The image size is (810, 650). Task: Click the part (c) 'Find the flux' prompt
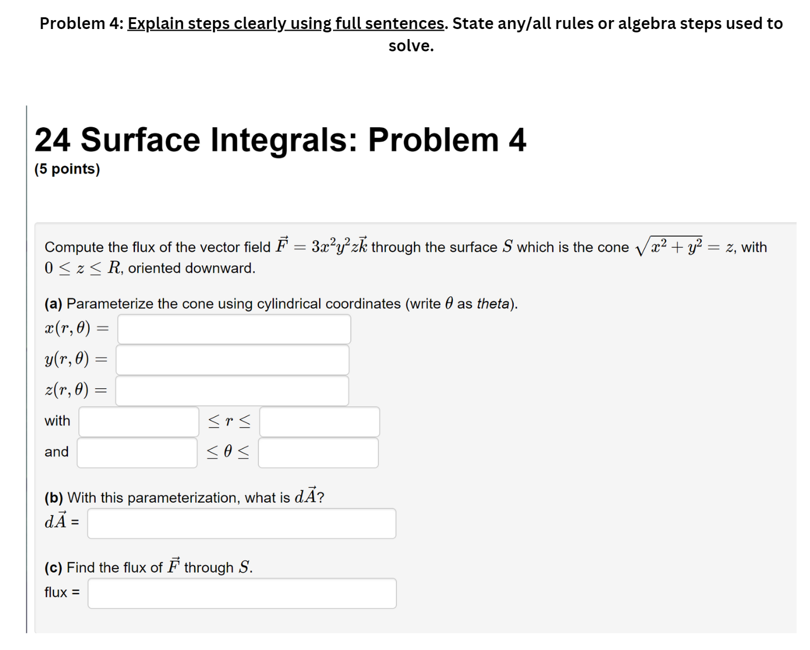pyautogui.click(x=147, y=567)
